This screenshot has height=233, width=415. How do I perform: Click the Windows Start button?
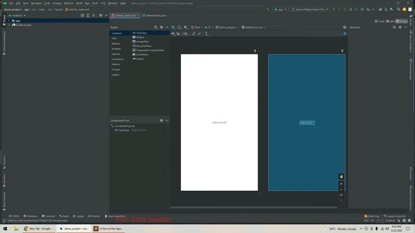(5, 228)
